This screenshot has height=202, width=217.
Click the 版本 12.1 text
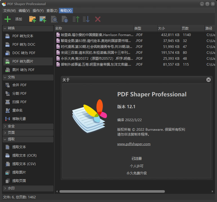pyautogui.click(x=126, y=107)
